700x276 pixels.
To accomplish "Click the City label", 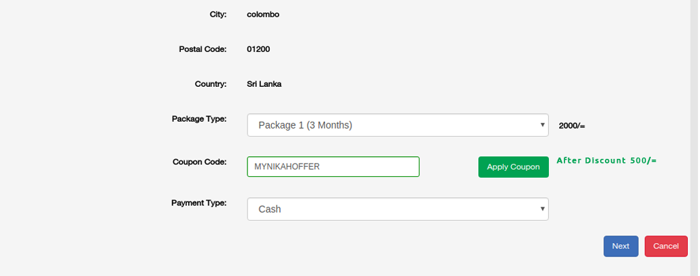I will [218, 13].
